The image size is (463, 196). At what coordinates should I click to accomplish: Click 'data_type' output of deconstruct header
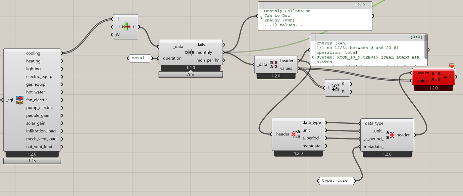click(x=312, y=123)
